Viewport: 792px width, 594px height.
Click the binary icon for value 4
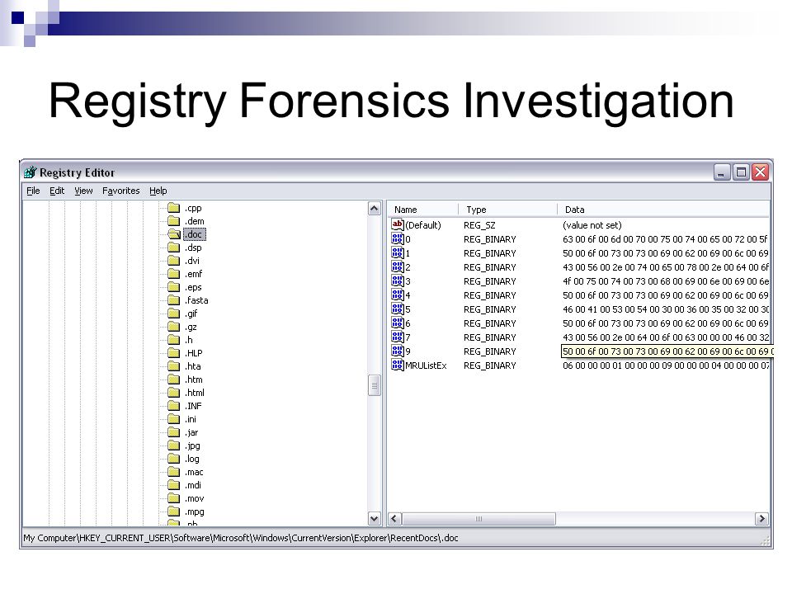pyautogui.click(x=398, y=295)
